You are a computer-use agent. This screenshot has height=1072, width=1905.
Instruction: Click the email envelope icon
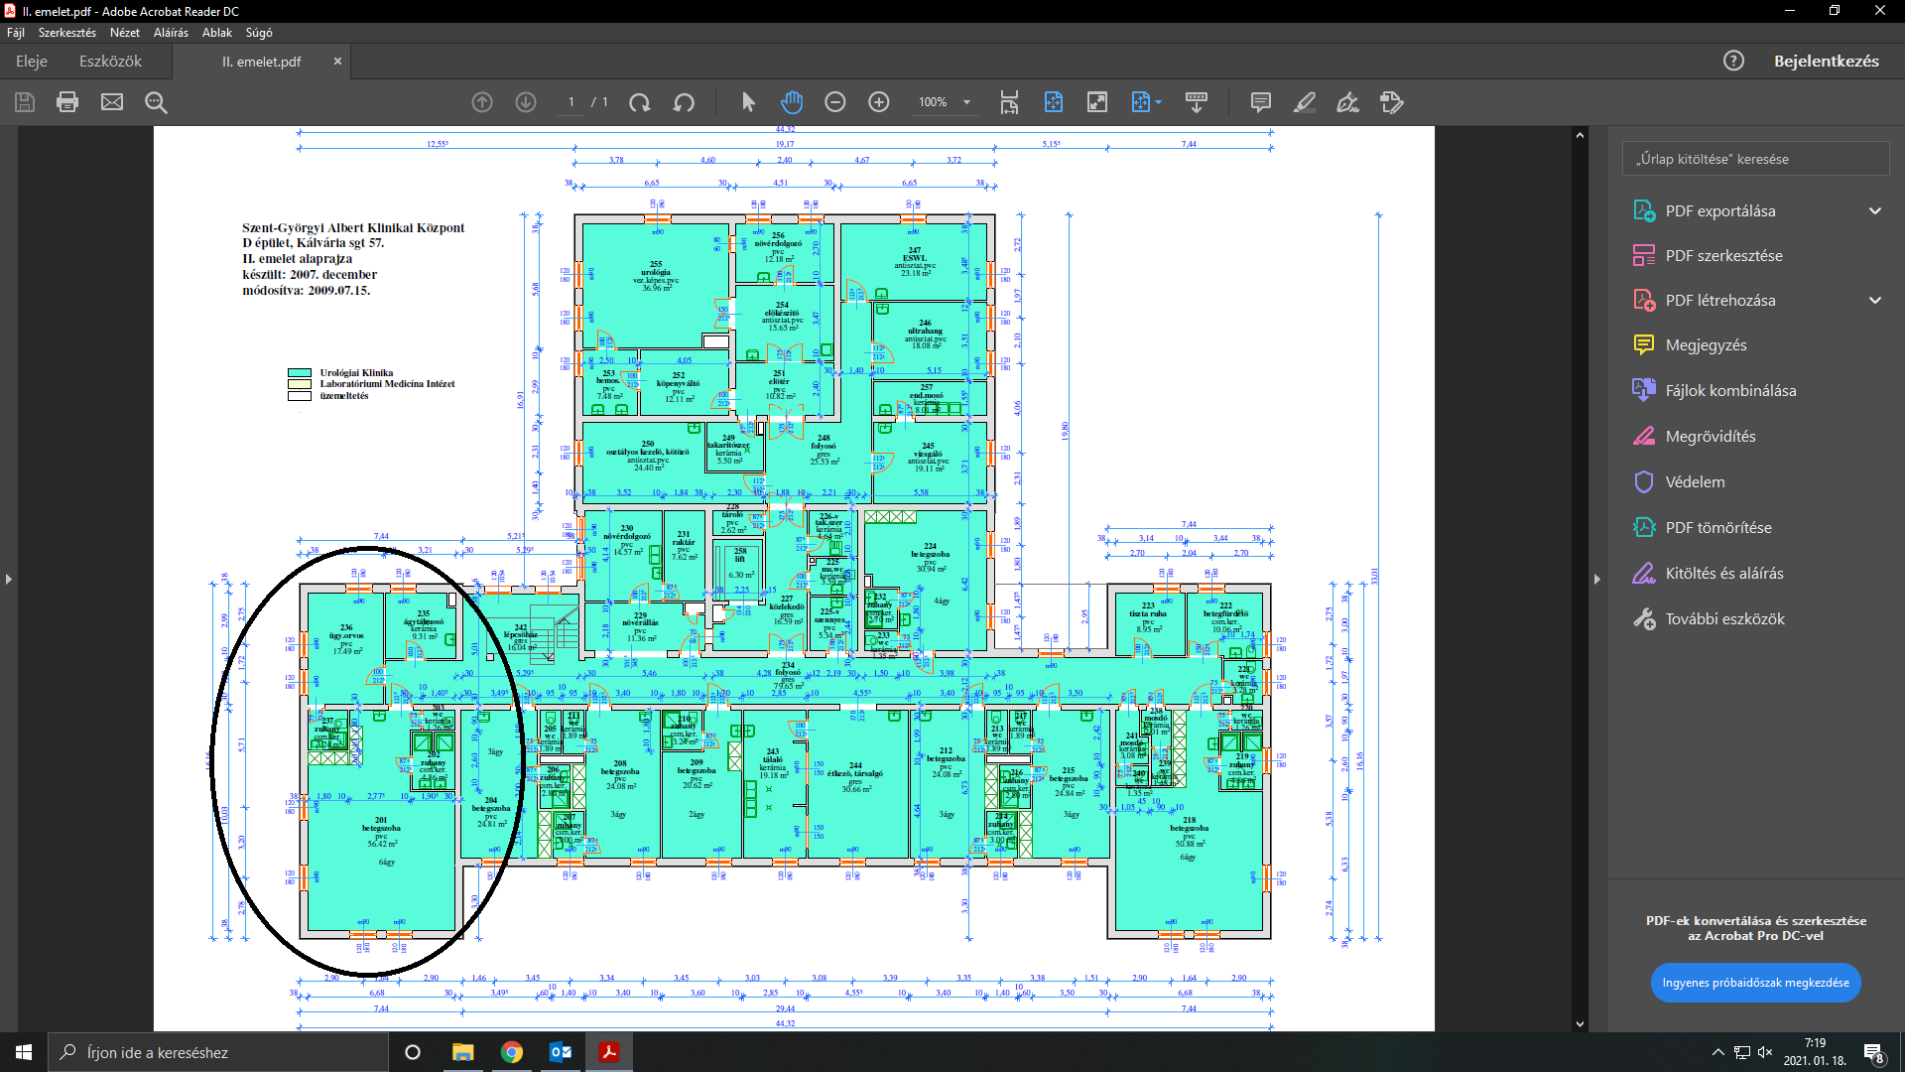tap(112, 102)
